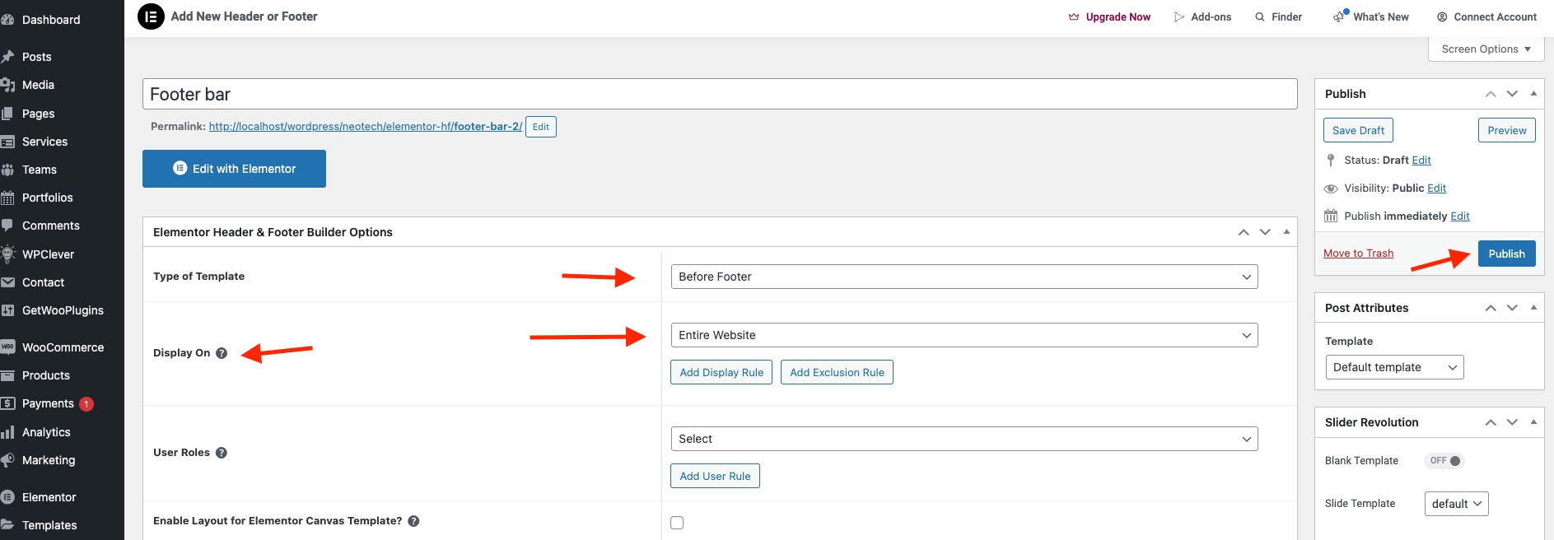Collapse the Publish panel with triangle toggle

coord(1533,94)
